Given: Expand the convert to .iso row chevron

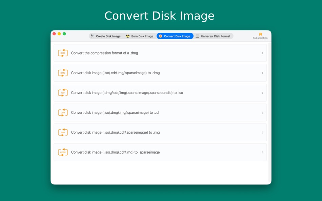Looking at the screenshot, I should tap(262, 93).
